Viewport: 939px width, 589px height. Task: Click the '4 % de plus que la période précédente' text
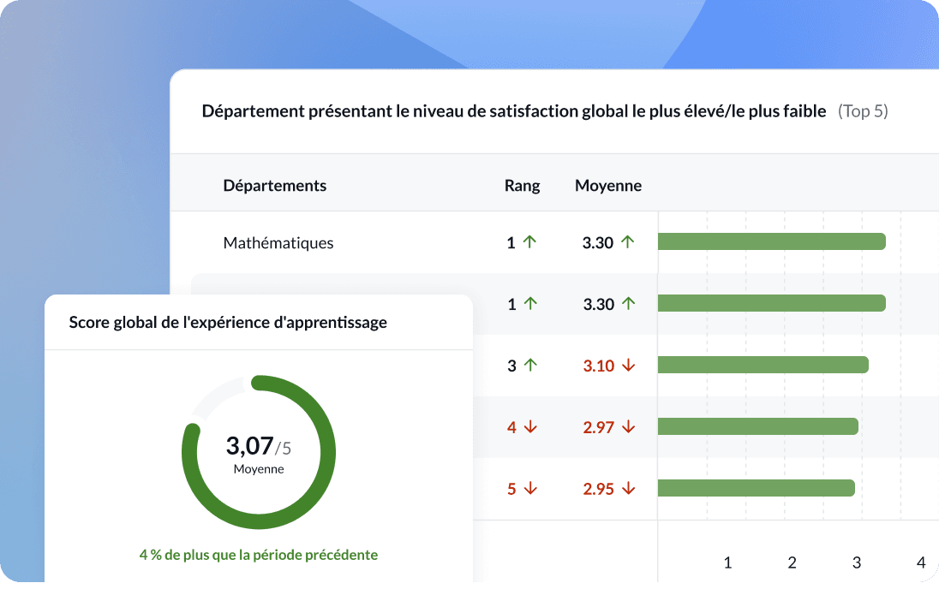(x=259, y=555)
